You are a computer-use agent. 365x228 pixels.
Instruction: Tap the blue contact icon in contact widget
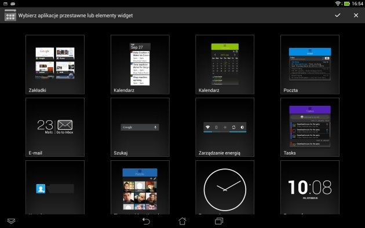pos(41,189)
